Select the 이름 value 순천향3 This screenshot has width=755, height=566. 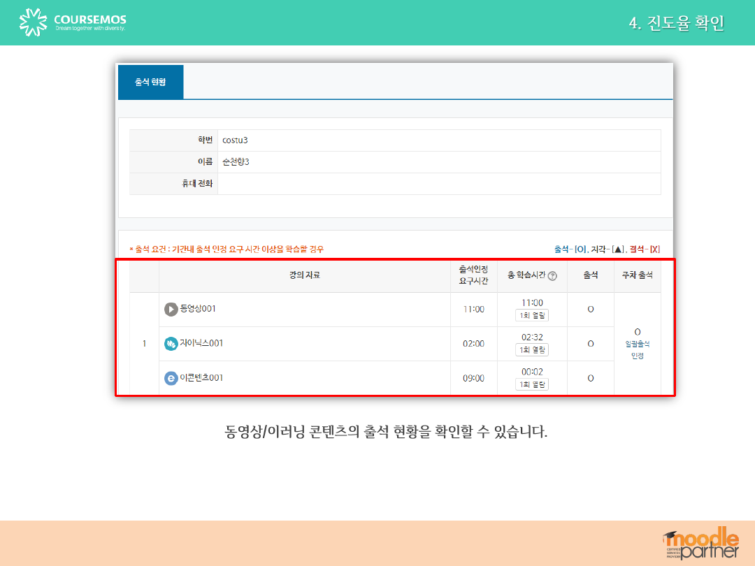tap(236, 162)
